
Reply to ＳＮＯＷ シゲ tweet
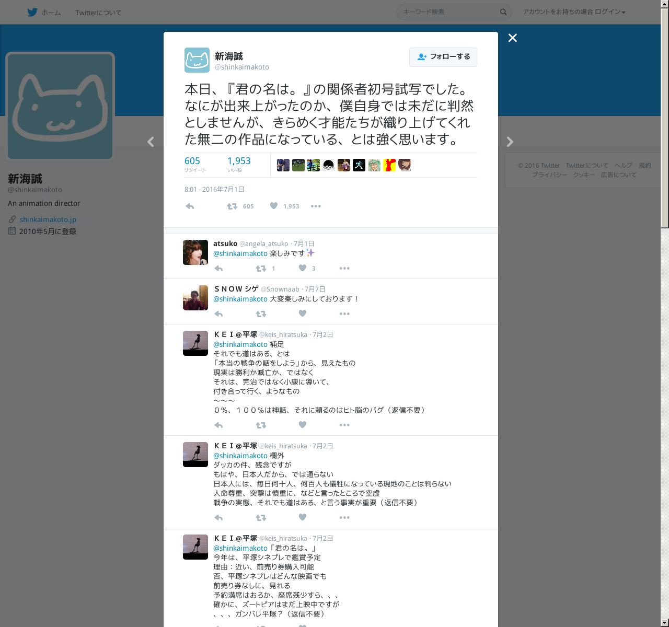(x=218, y=314)
